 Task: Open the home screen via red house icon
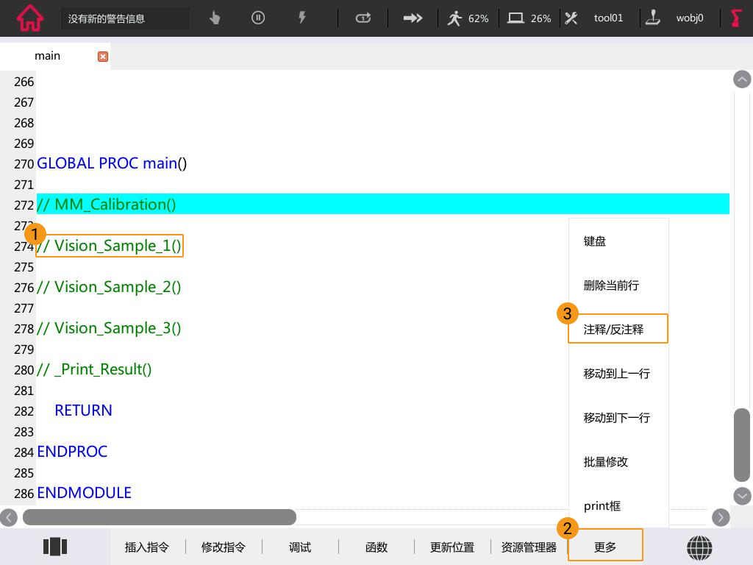coord(29,18)
